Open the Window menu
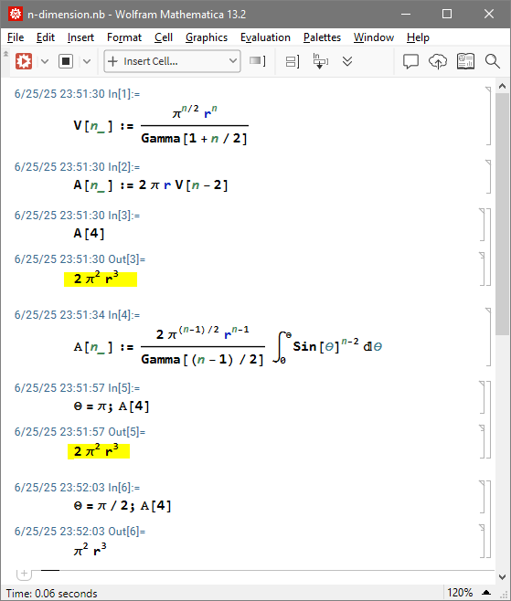511x601 pixels. coord(374,37)
